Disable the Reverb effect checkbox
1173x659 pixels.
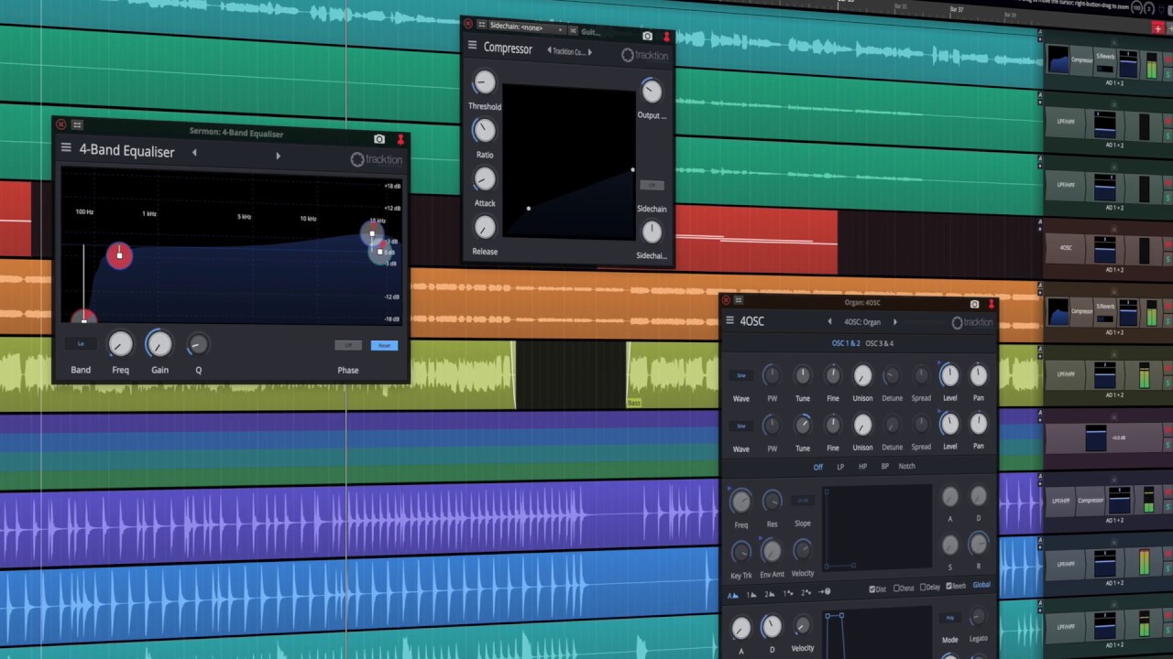point(949,587)
